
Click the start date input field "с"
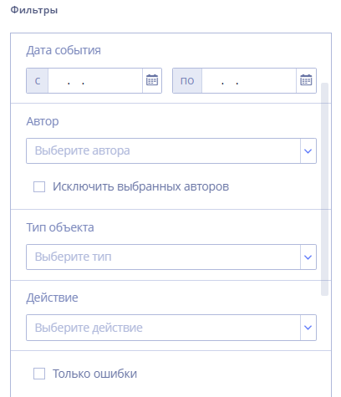tap(95, 80)
